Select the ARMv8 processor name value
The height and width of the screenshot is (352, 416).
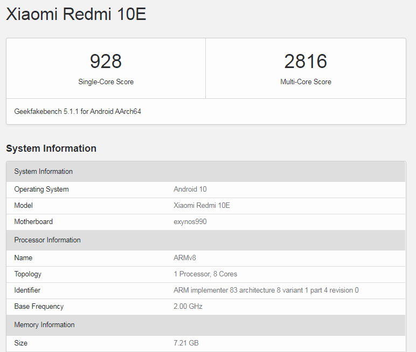186,258
